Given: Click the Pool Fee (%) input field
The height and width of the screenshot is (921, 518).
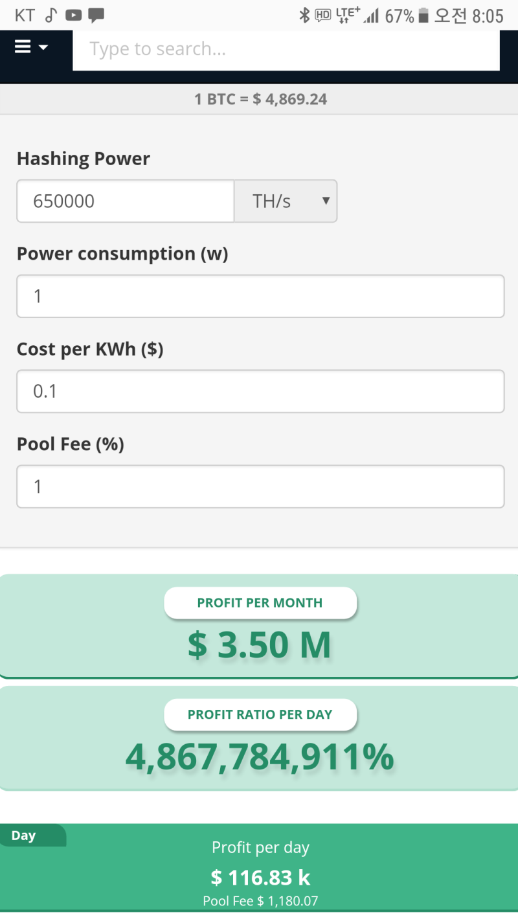Looking at the screenshot, I should click(260, 486).
